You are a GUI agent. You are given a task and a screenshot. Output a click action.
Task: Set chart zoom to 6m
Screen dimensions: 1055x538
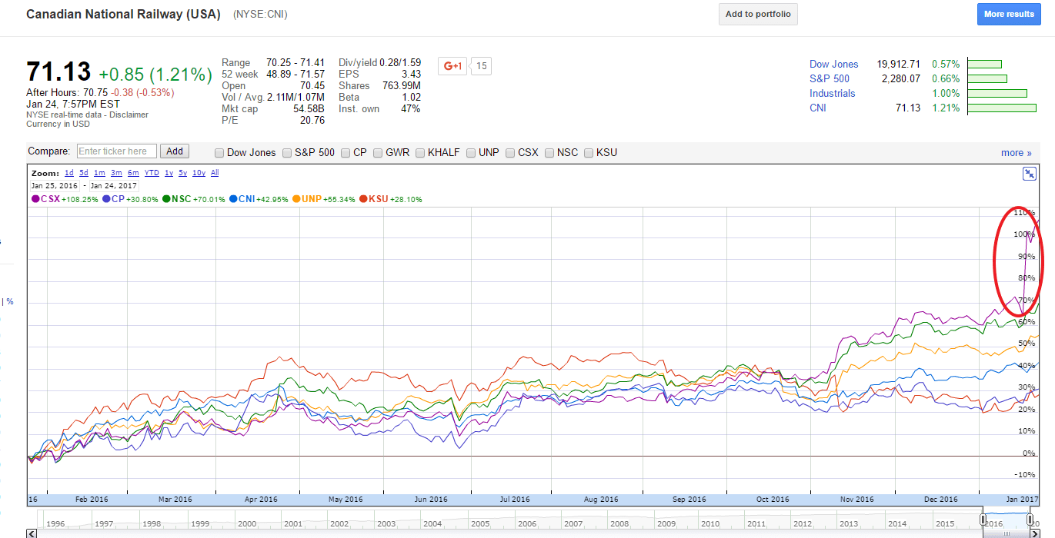(x=133, y=173)
